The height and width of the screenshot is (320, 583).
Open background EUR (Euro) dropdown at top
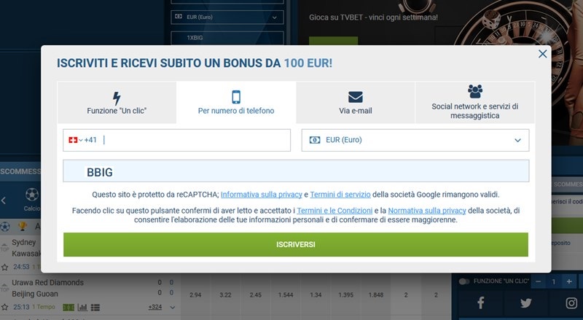227,17
